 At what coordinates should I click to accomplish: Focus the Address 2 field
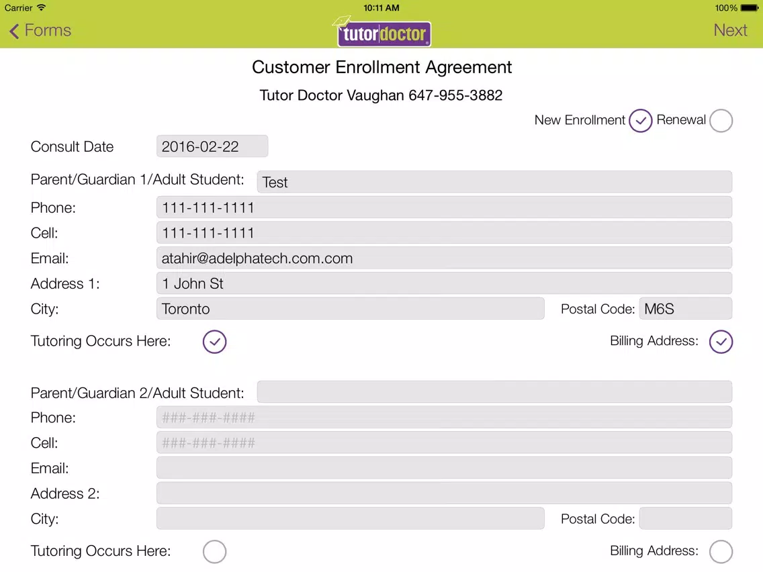(444, 493)
